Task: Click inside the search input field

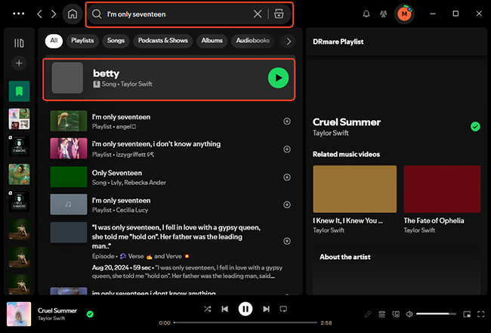Action: point(177,14)
